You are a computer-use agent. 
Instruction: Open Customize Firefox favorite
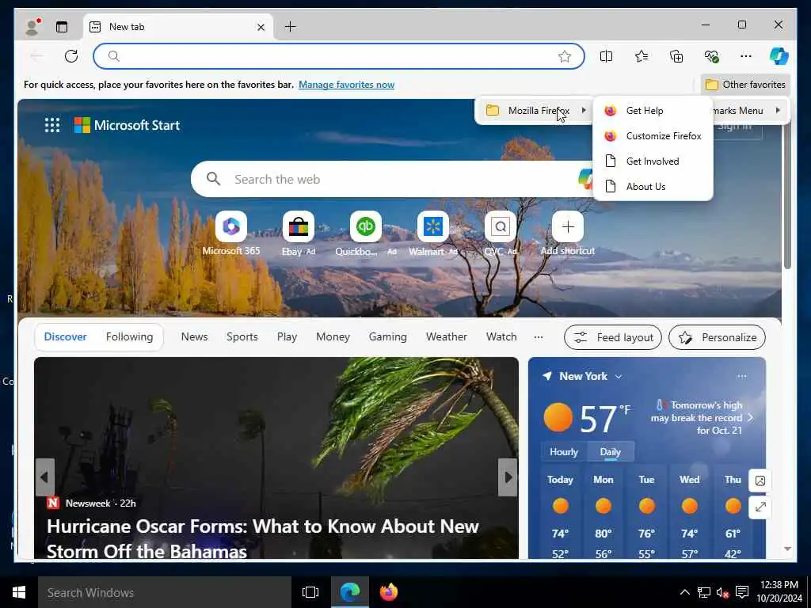pyautogui.click(x=653, y=135)
